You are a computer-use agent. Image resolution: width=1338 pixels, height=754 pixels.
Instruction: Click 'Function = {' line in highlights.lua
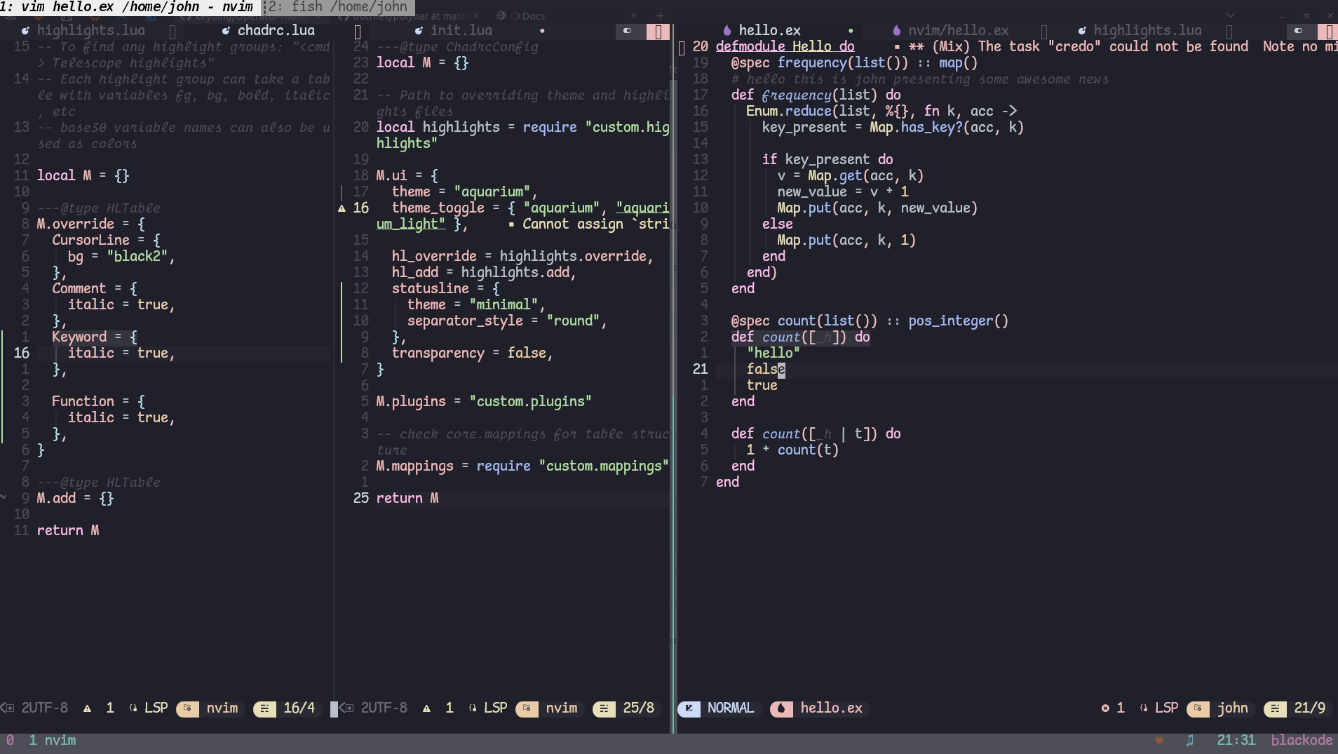[98, 401]
